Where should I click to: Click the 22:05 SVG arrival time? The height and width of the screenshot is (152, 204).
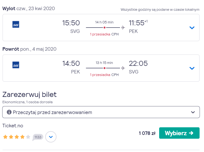click(138, 63)
